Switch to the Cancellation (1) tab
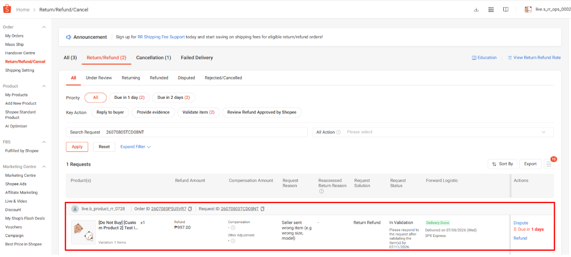The image size is (571, 257). tap(154, 57)
